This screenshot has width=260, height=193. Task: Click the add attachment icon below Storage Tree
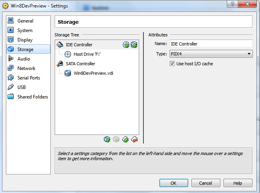(107, 139)
